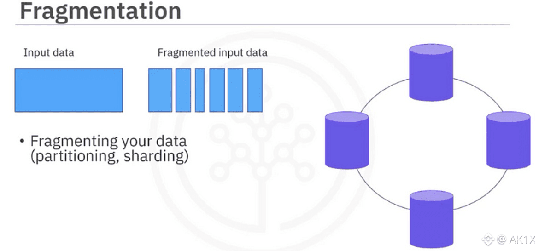Screen dimensions: 539x251
Task: Select the narrowest third fragment block
Action: (x=199, y=90)
